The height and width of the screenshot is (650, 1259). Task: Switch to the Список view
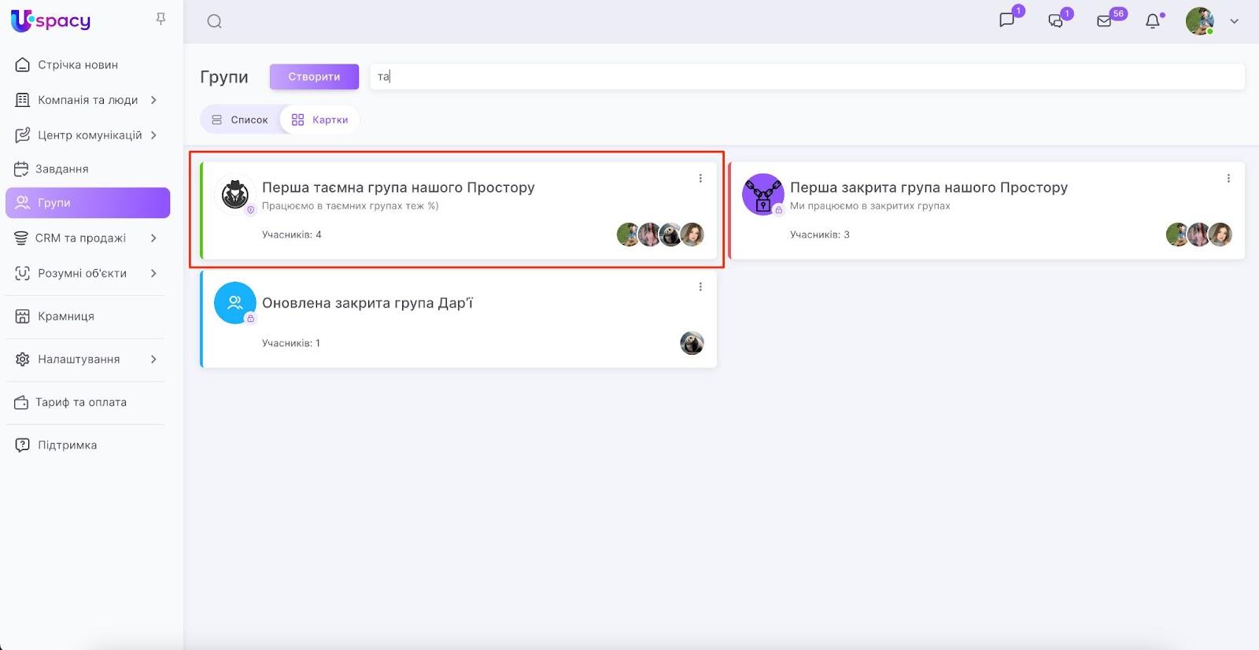[240, 120]
